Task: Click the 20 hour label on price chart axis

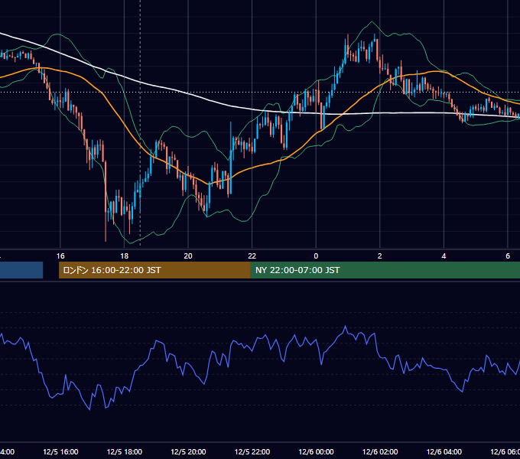Action: coord(188,256)
